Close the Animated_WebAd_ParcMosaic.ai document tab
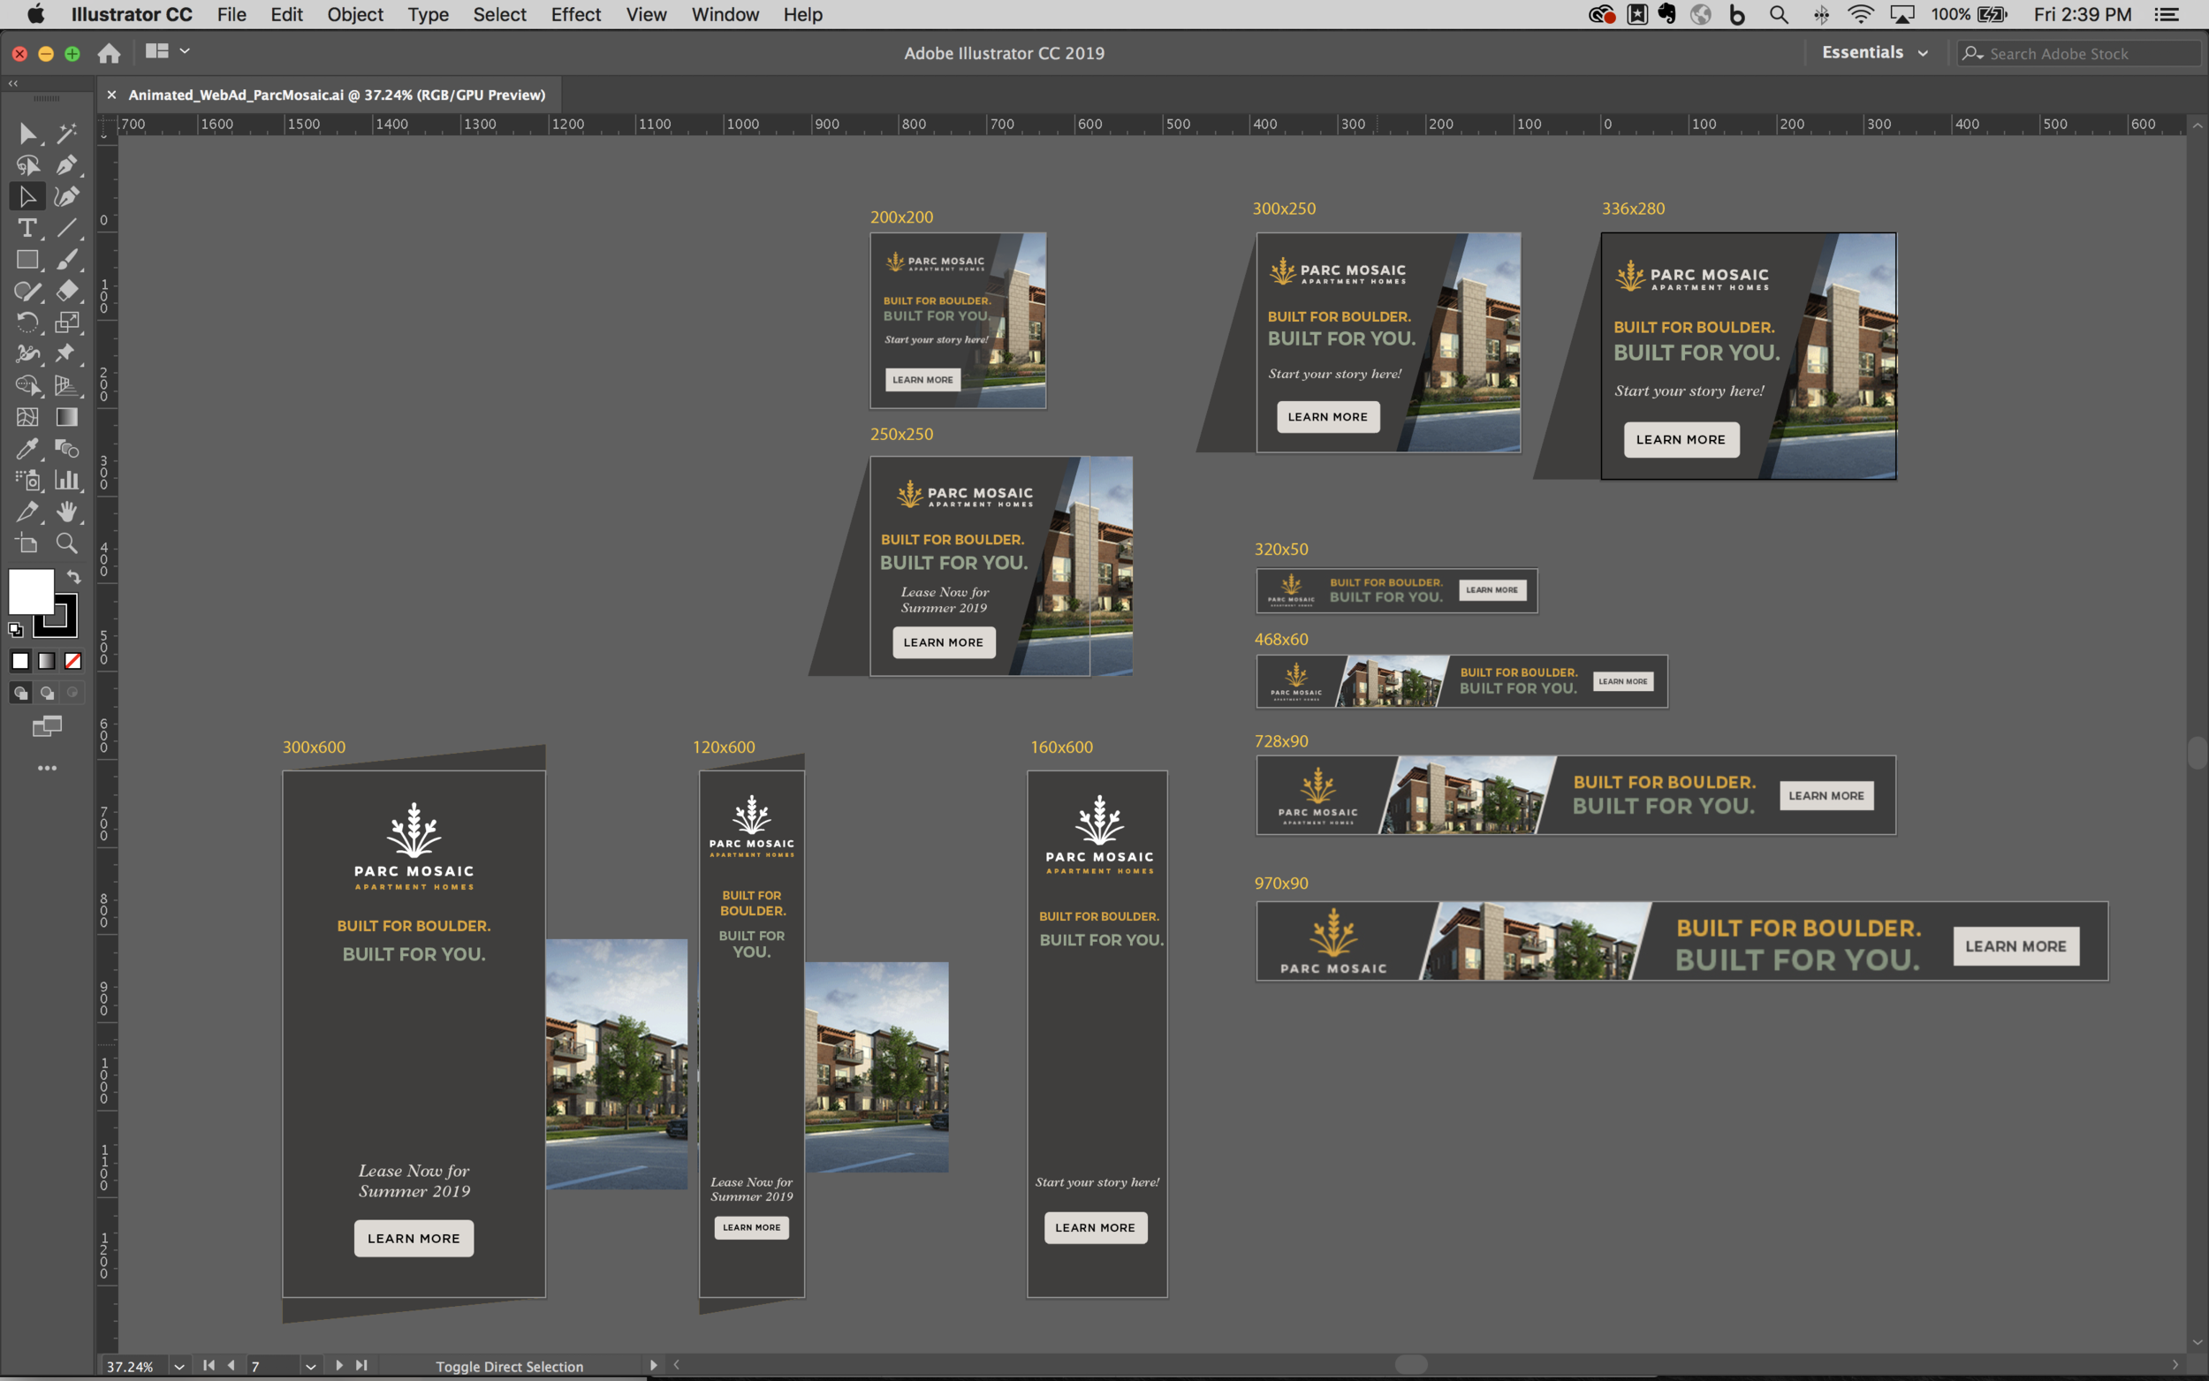This screenshot has height=1381, width=2209. tap(111, 95)
